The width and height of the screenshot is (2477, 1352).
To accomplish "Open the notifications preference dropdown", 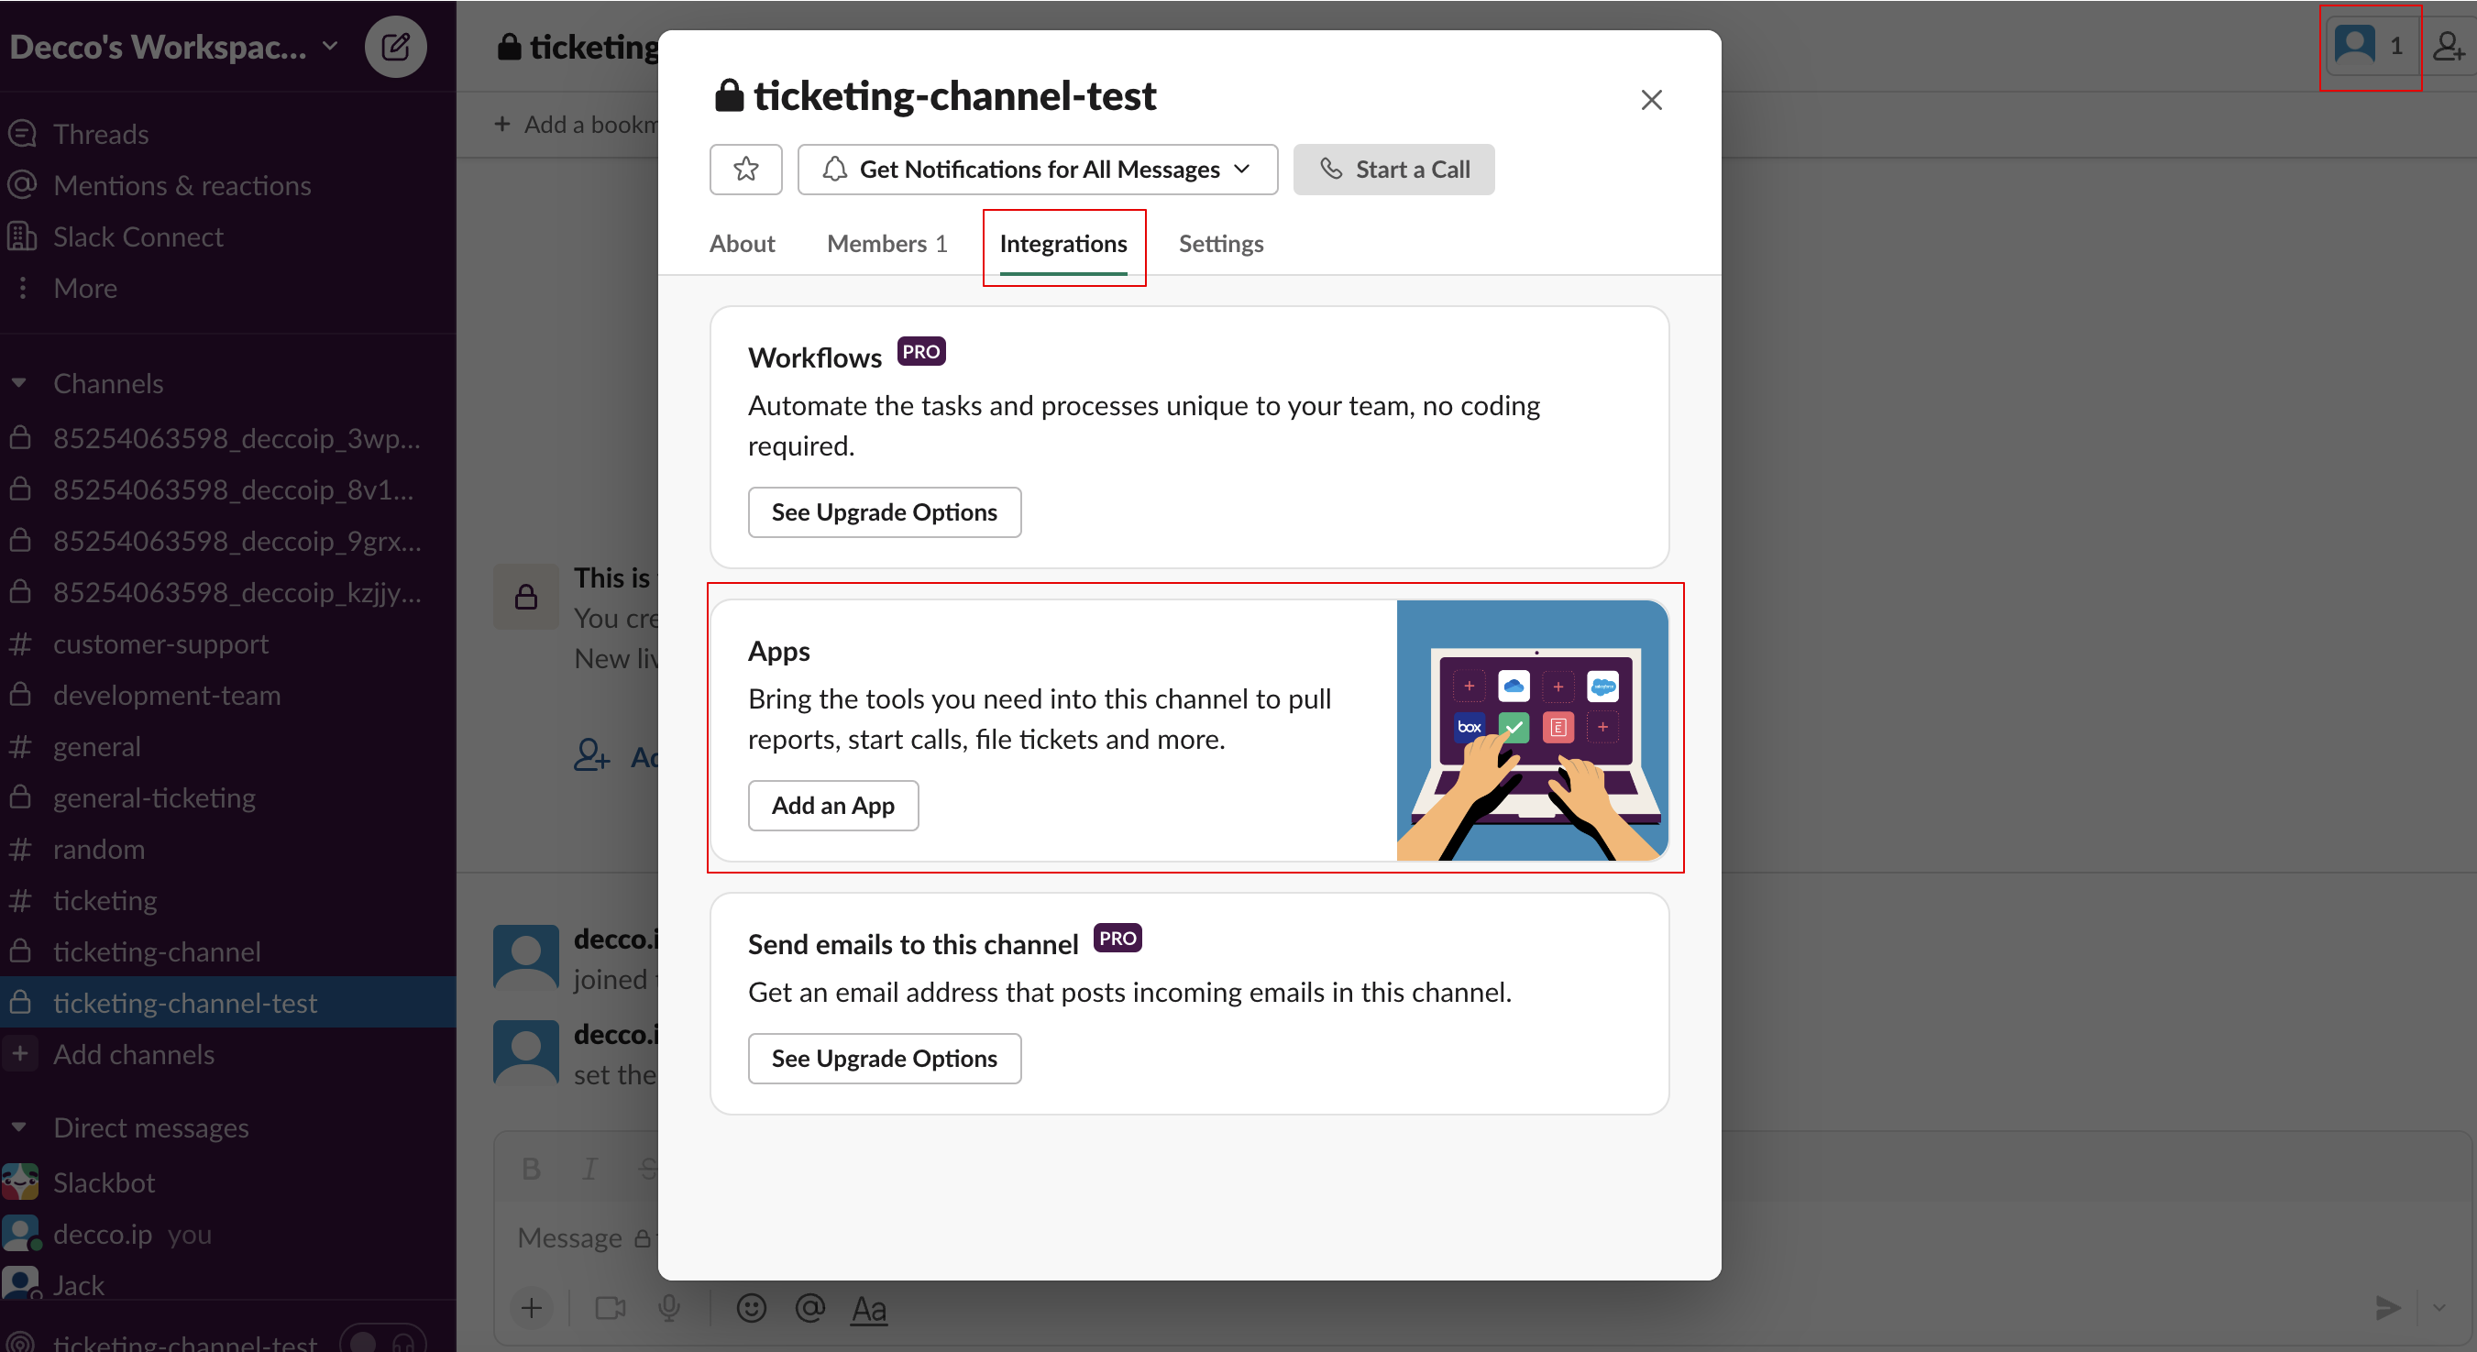I will coord(1037,170).
